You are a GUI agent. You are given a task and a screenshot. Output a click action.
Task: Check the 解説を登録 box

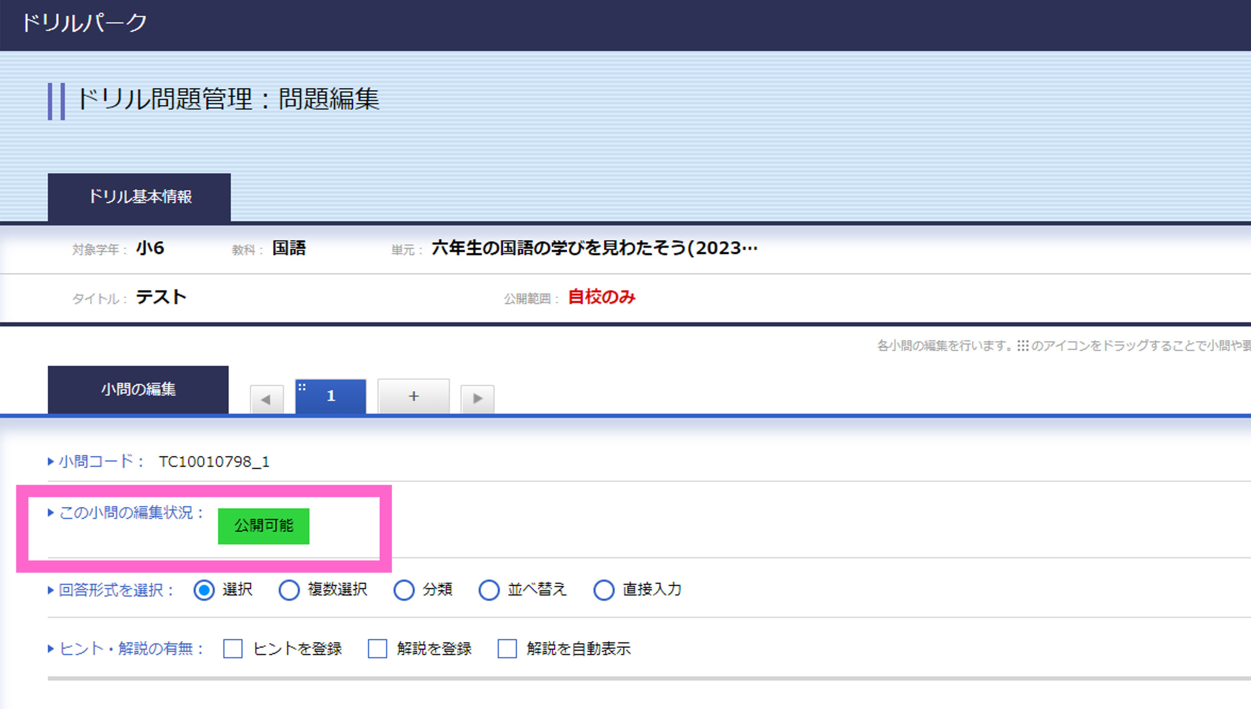(377, 648)
